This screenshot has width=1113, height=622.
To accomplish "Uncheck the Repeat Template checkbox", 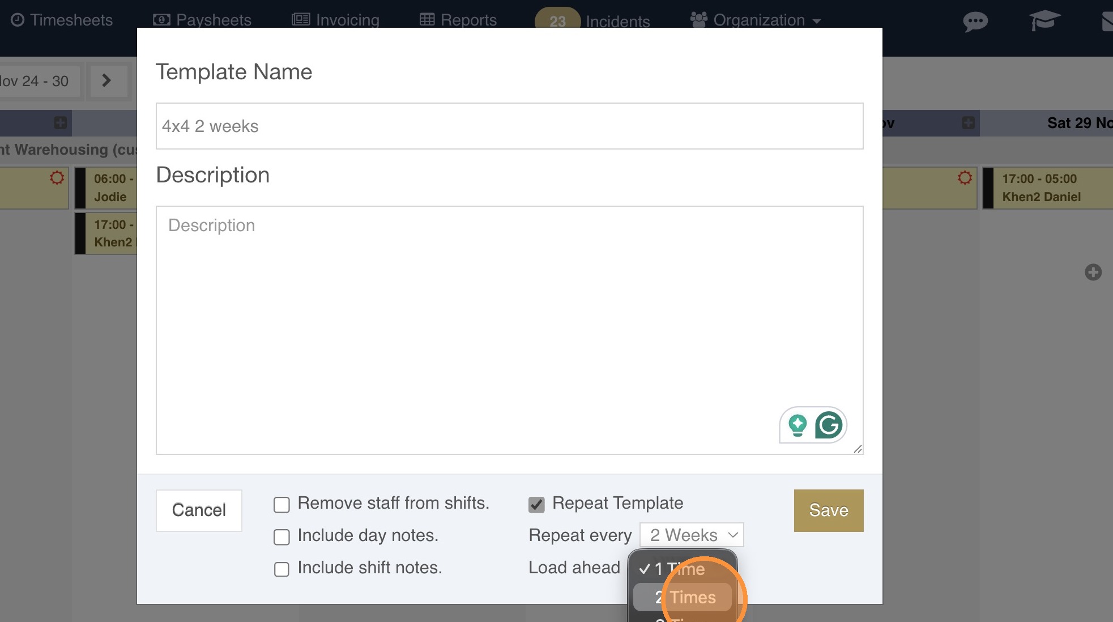I will [536, 504].
